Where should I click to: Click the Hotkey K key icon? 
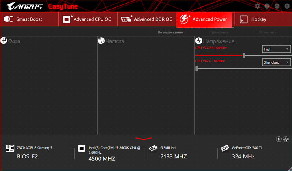244,19
